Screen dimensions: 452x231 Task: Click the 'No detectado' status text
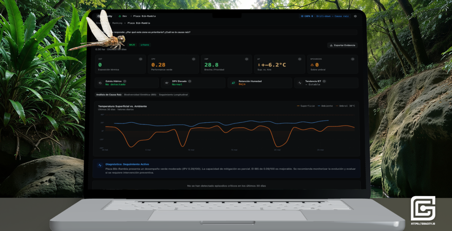(115, 84)
